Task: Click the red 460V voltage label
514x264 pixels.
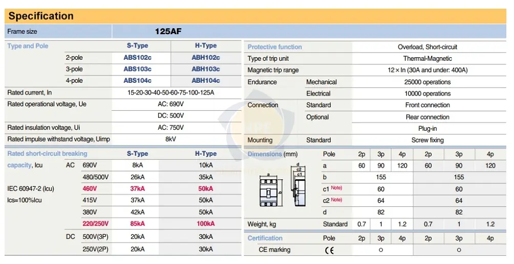Action: 90,189
